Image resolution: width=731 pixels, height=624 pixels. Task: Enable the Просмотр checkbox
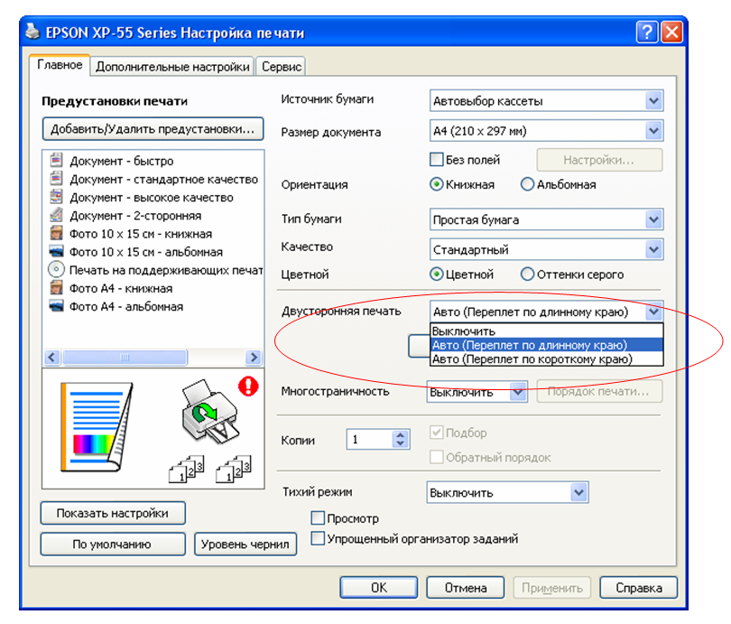pos(318,517)
